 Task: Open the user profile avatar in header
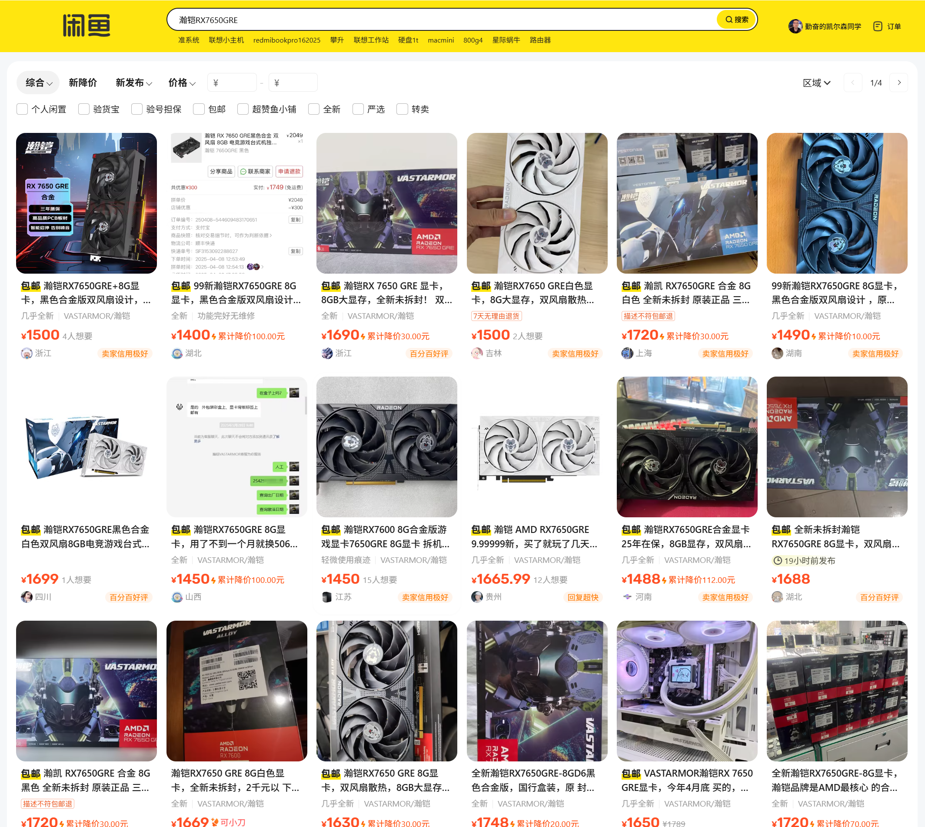click(795, 26)
